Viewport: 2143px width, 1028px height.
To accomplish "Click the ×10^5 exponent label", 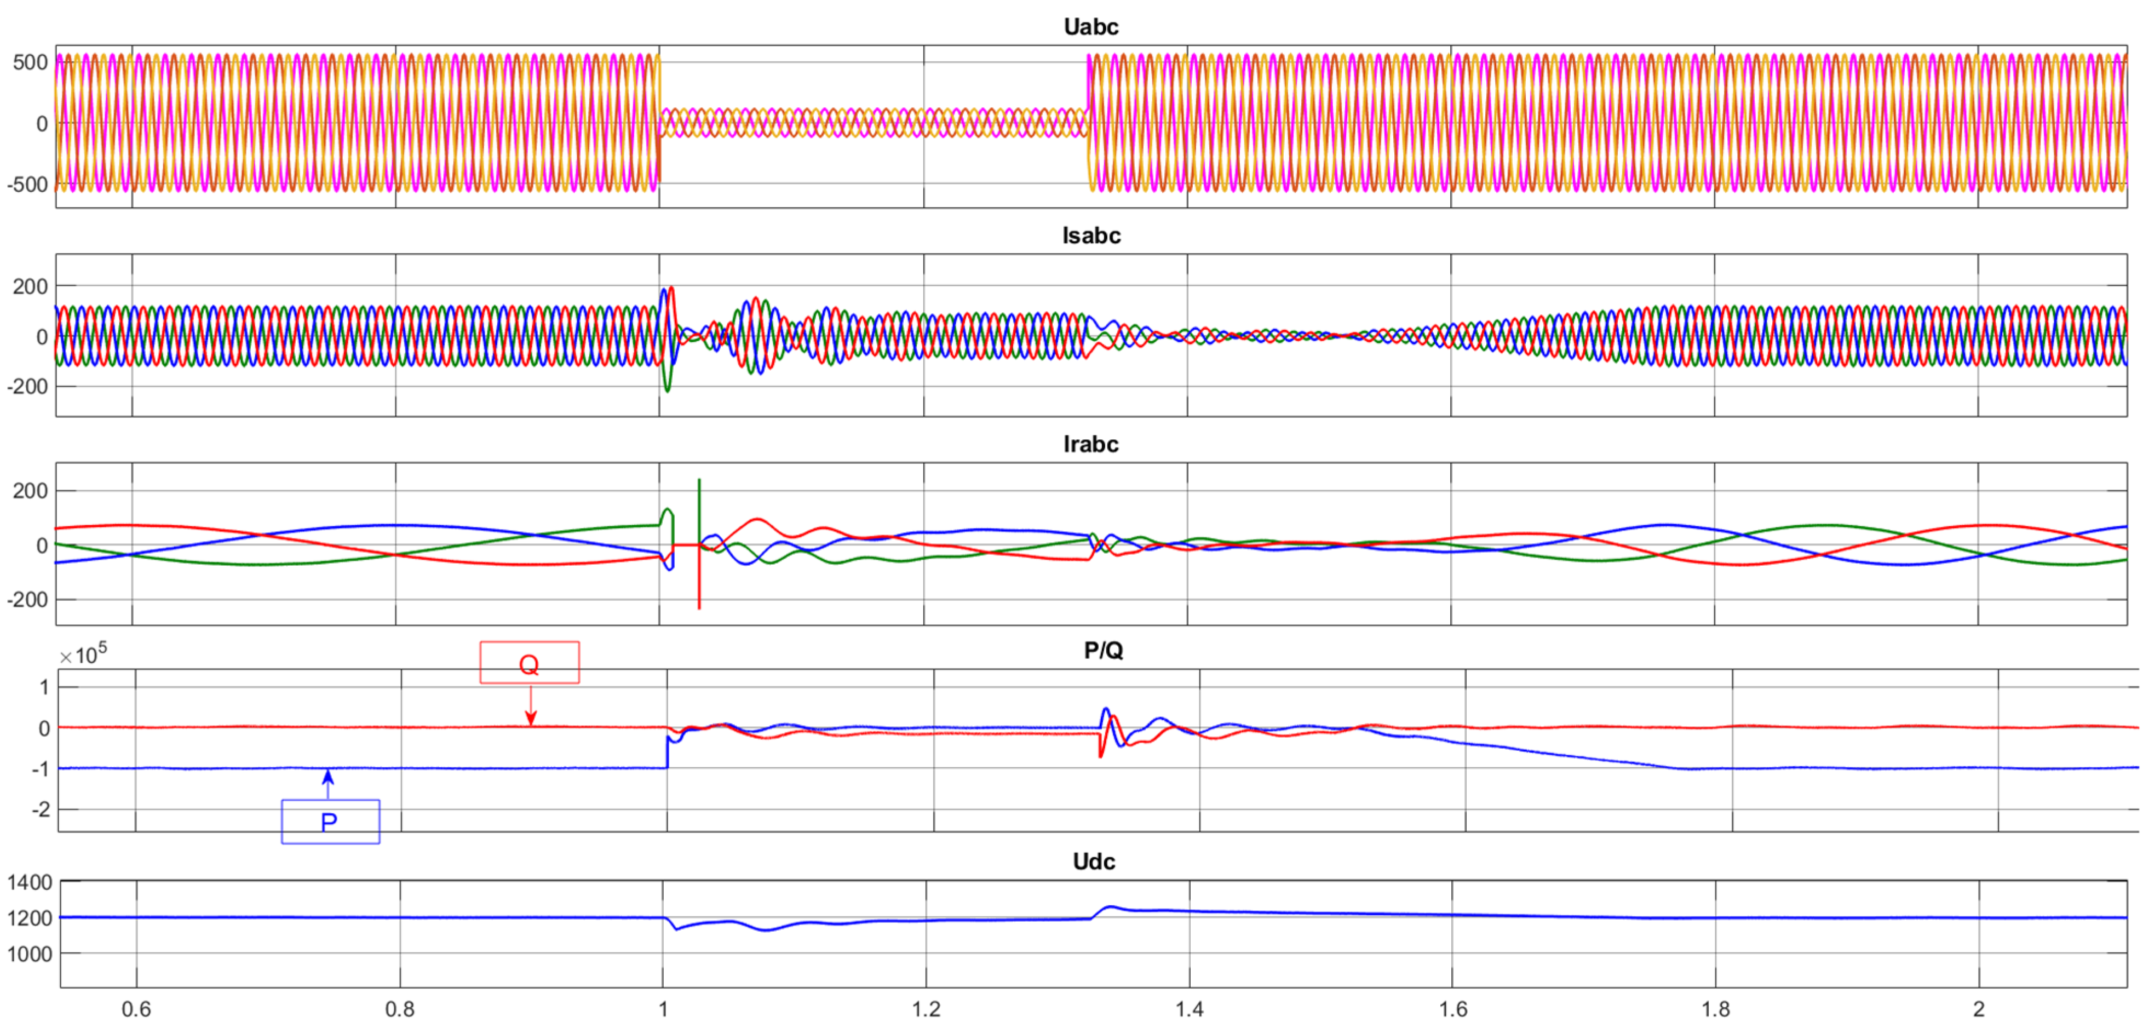I will click(x=83, y=656).
